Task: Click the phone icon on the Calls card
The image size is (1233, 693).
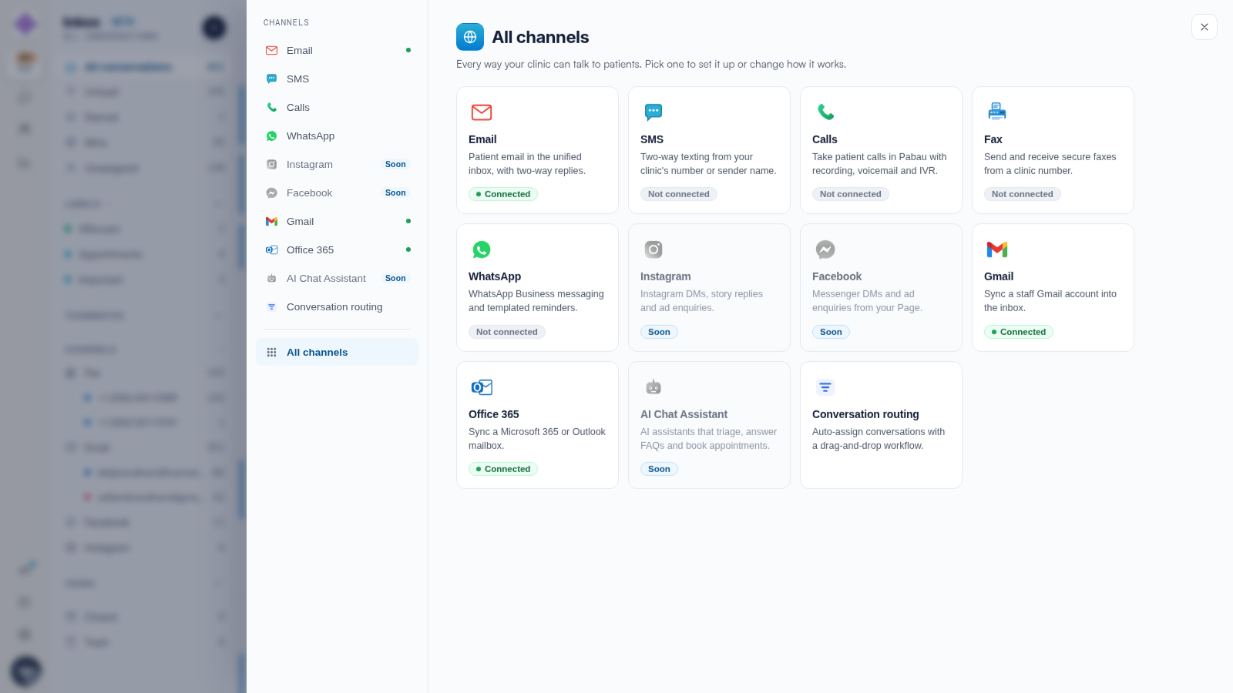Action: [825, 112]
